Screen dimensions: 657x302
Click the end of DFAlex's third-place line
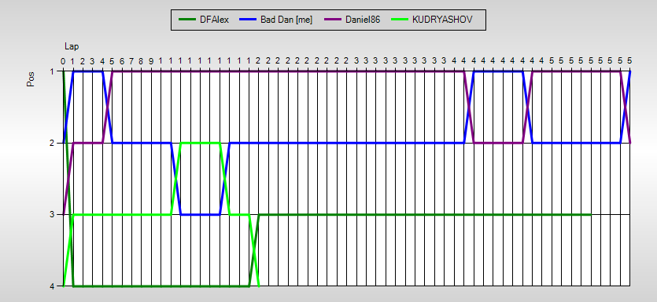tap(590, 214)
